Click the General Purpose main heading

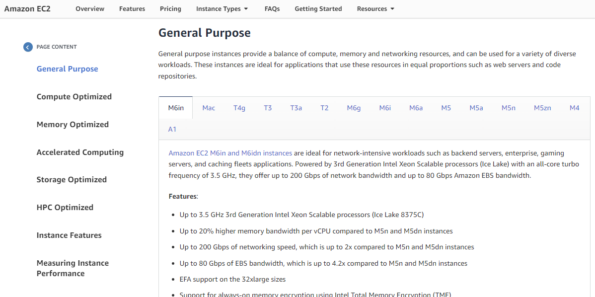[205, 33]
